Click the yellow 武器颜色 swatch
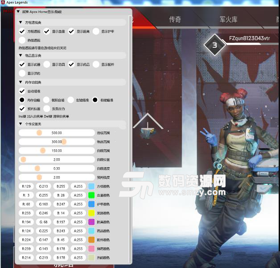The image size is (280, 268). coord(91,213)
